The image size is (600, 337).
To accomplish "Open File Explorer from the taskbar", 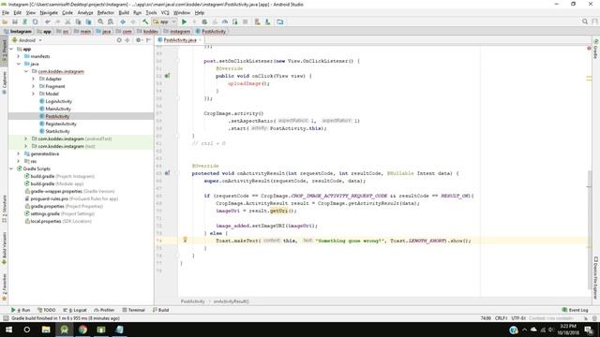I will pyautogui.click(x=46, y=330).
